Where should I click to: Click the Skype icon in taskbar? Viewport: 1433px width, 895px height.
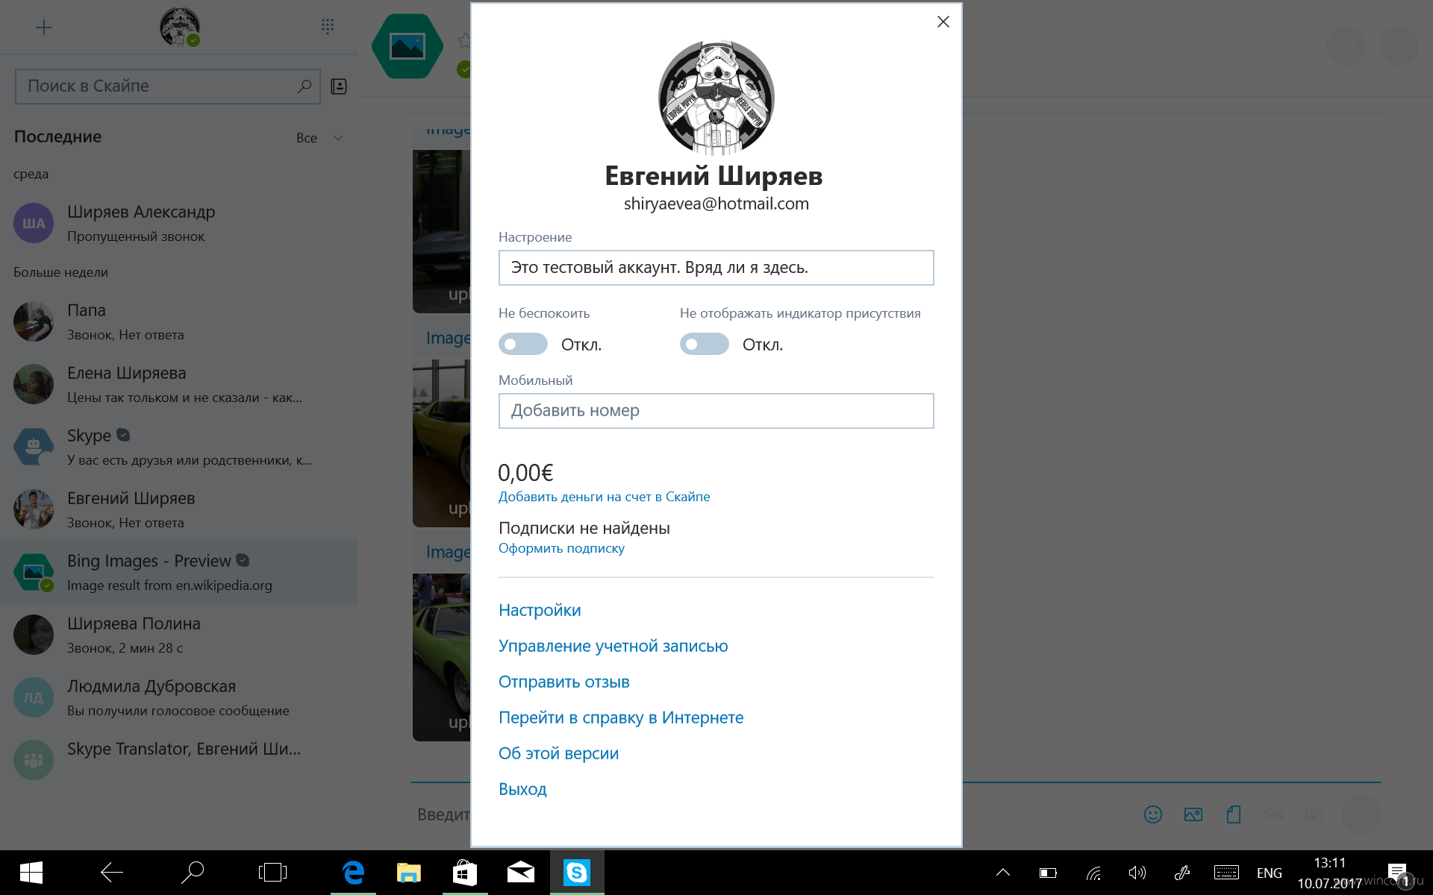(x=577, y=873)
